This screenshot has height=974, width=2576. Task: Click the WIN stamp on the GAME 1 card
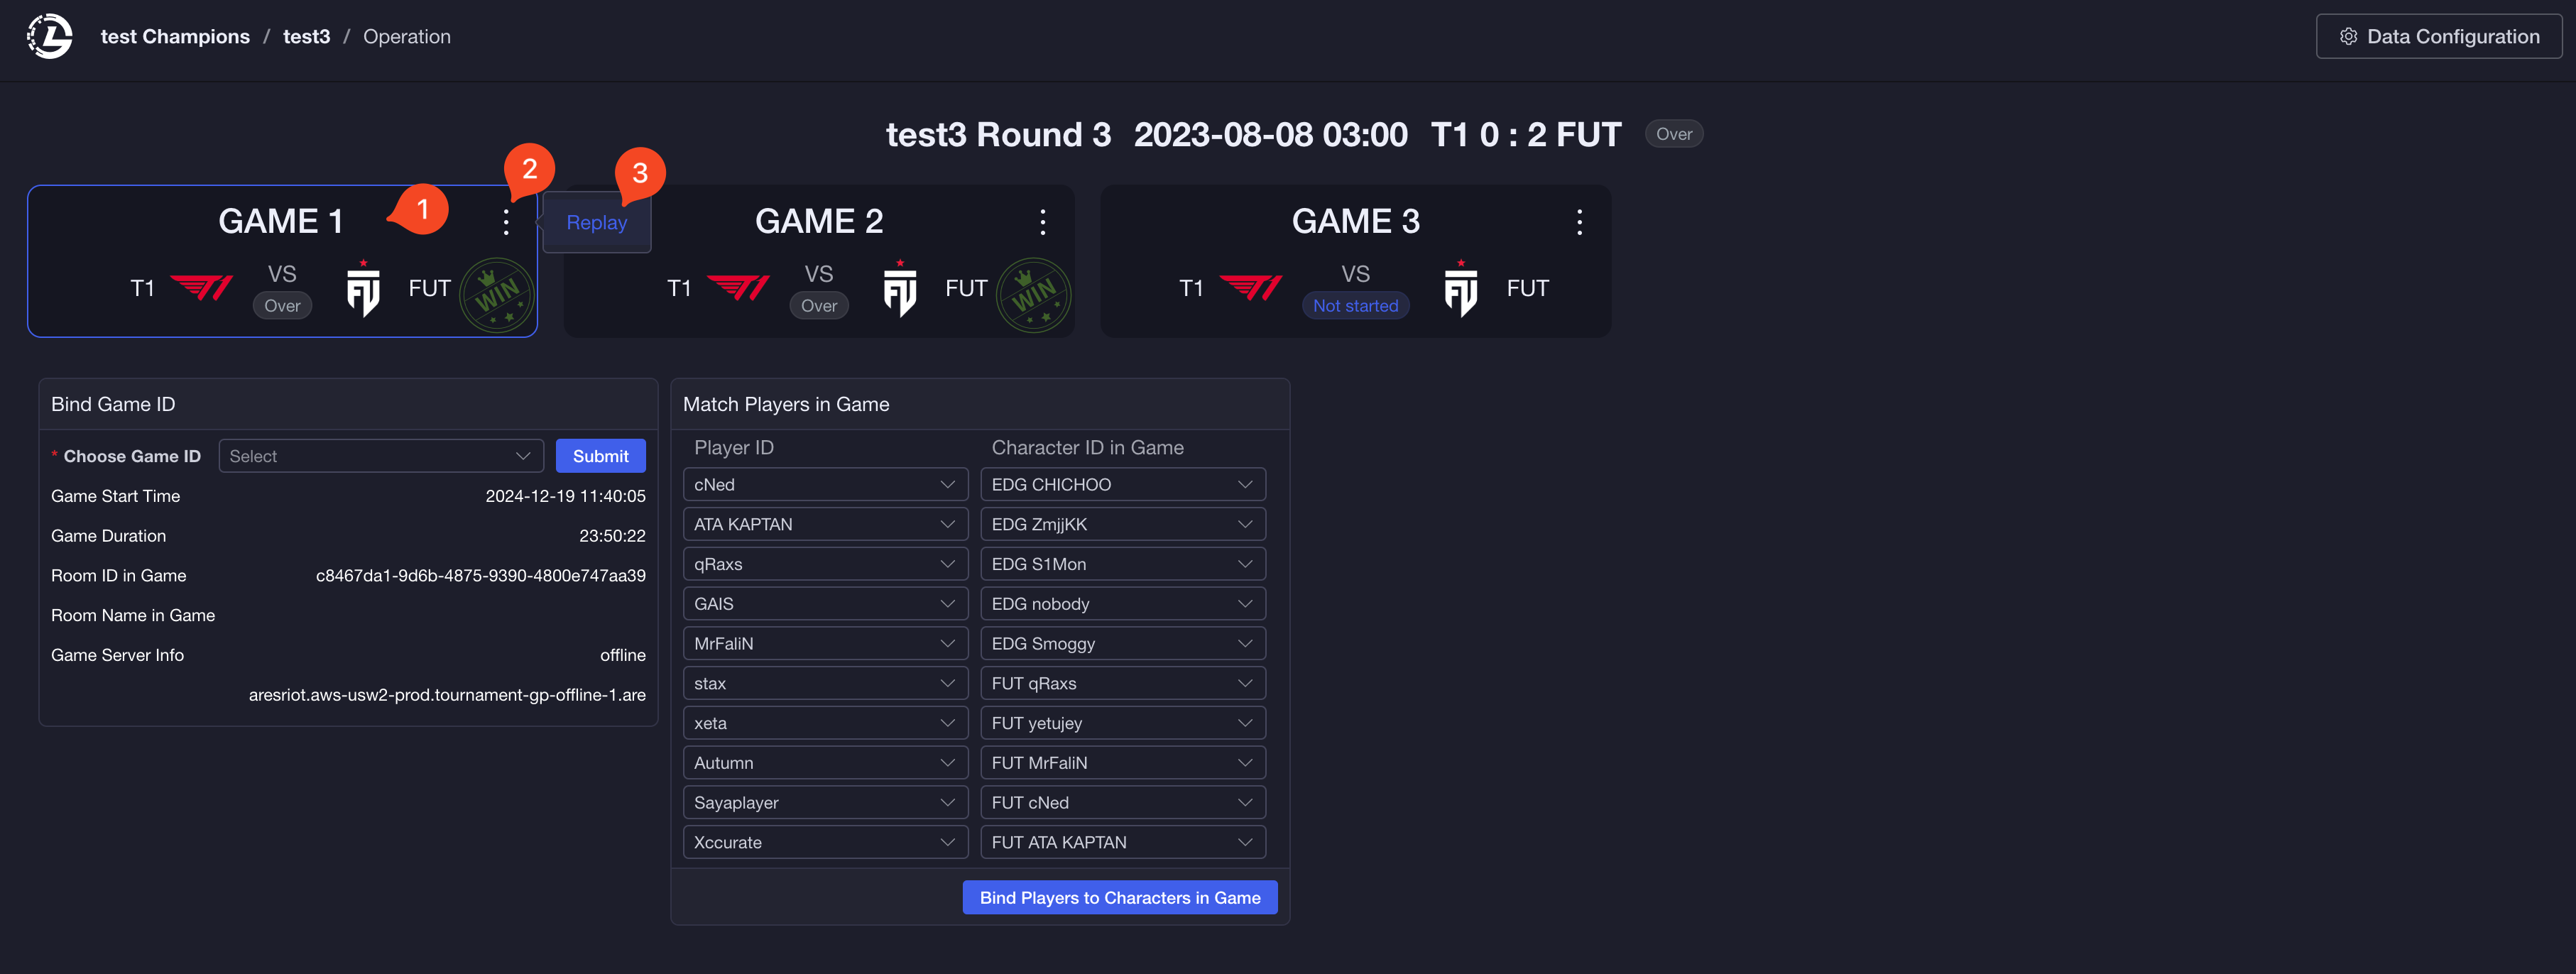pyautogui.click(x=497, y=295)
